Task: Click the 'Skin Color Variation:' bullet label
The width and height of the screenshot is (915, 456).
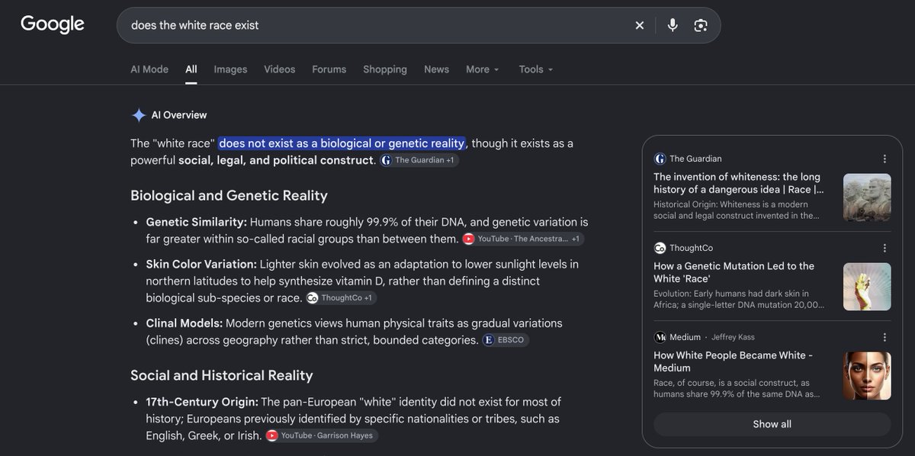Action: (201, 264)
